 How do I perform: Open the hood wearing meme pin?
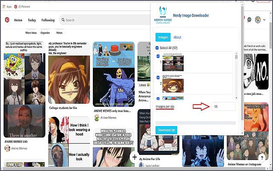pyautogui.click(x=69, y=142)
